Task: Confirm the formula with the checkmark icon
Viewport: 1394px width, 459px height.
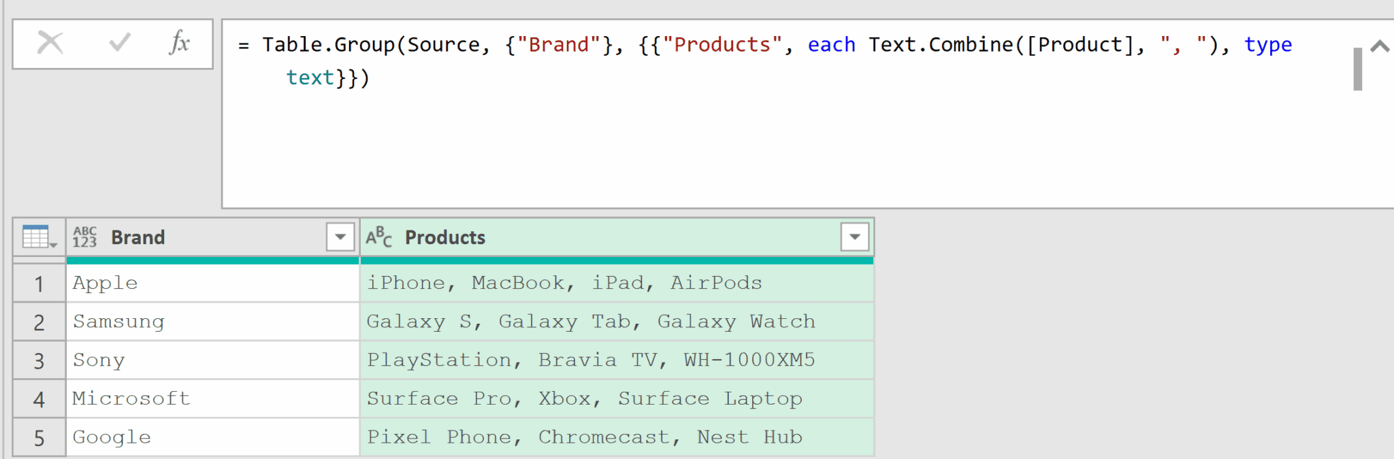Action: click(x=120, y=43)
